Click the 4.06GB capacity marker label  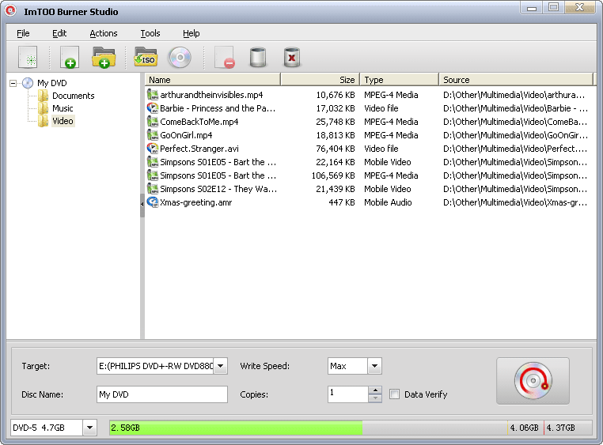click(x=524, y=428)
